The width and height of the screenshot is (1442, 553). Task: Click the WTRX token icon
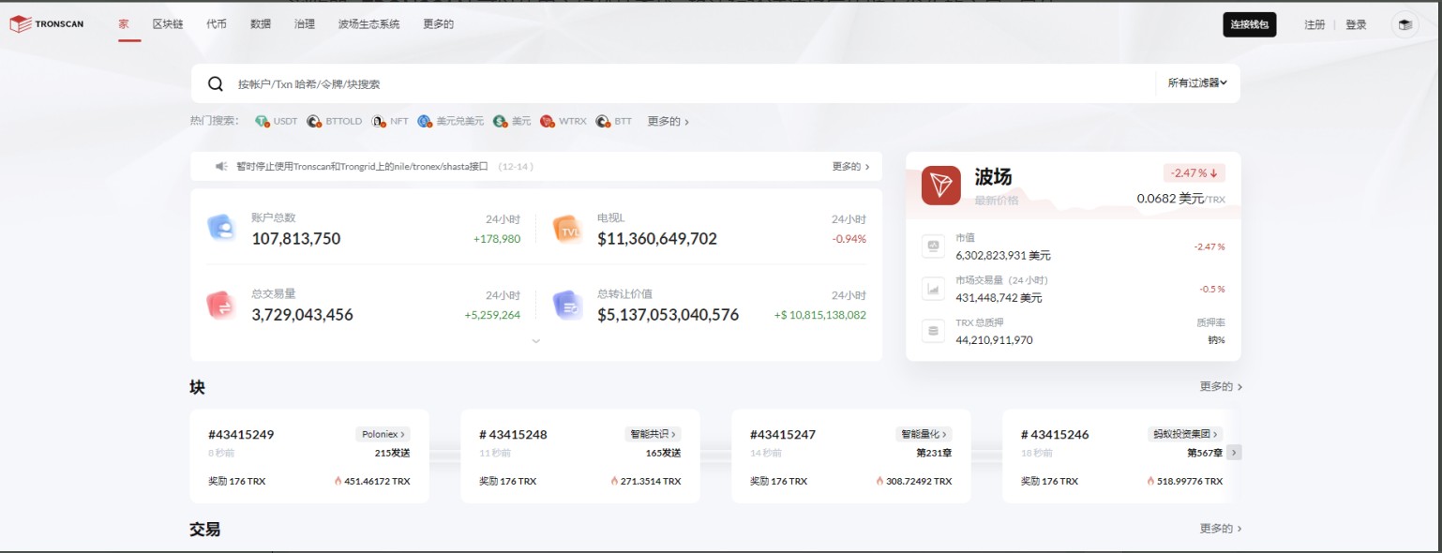coord(547,122)
